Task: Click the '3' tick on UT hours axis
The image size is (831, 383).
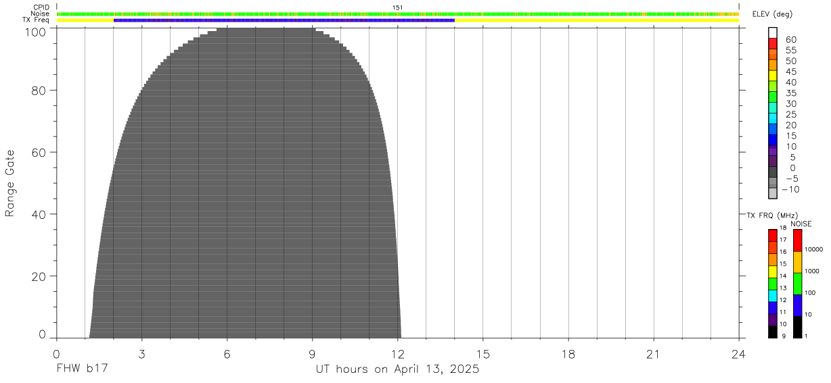Action: pos(141,354)
